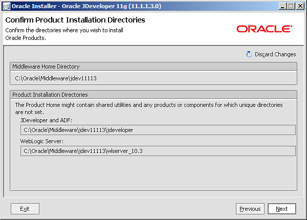Click the Middleware home path C:\Oracle\Middleware\jdev11113
307x220 pixels.
56,78
